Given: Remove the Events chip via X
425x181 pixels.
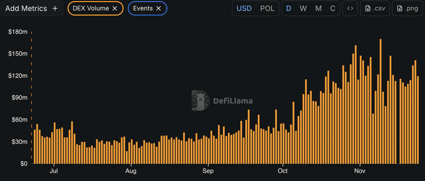Looking at the screenshot, I should click(x=159, y=8).
